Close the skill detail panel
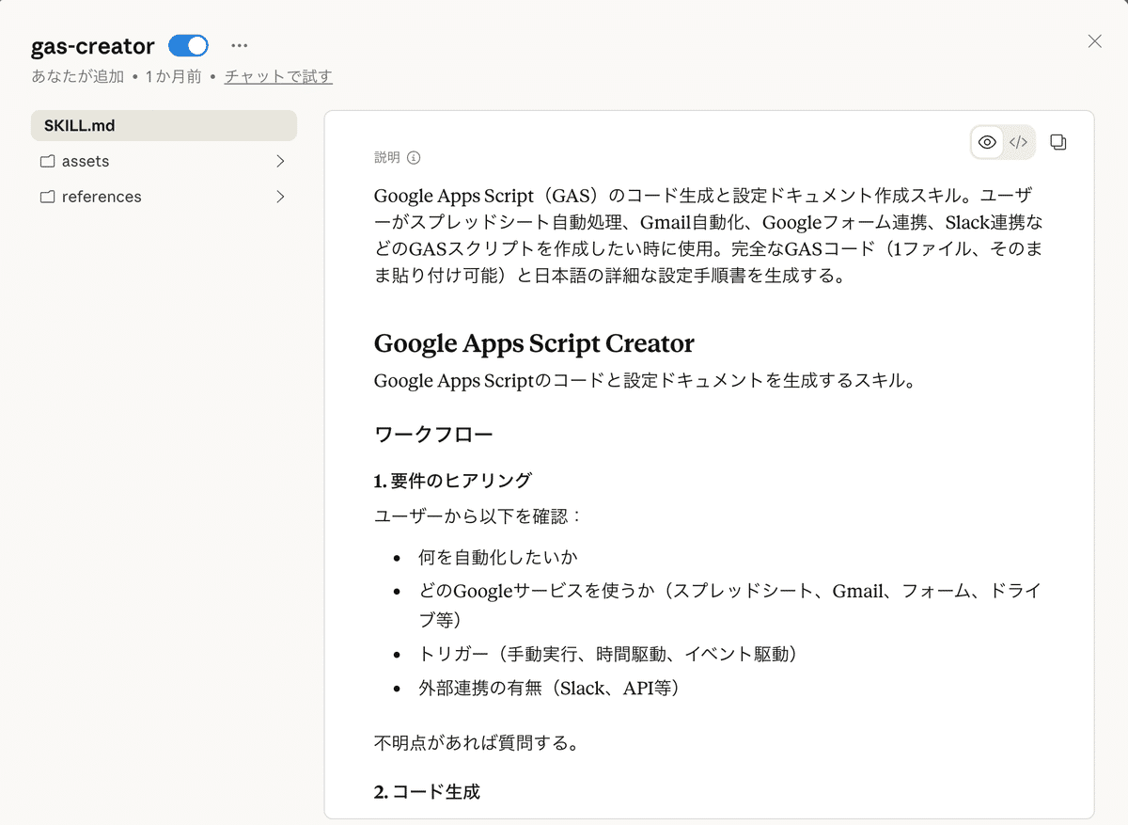Viewport: 1128px width, 825px height. point(1094,40)
